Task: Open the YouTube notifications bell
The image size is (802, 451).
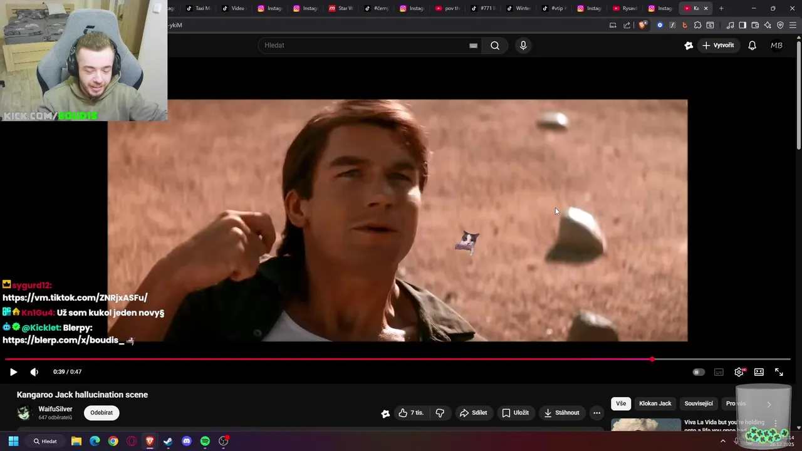Action: tap(753, 45)
